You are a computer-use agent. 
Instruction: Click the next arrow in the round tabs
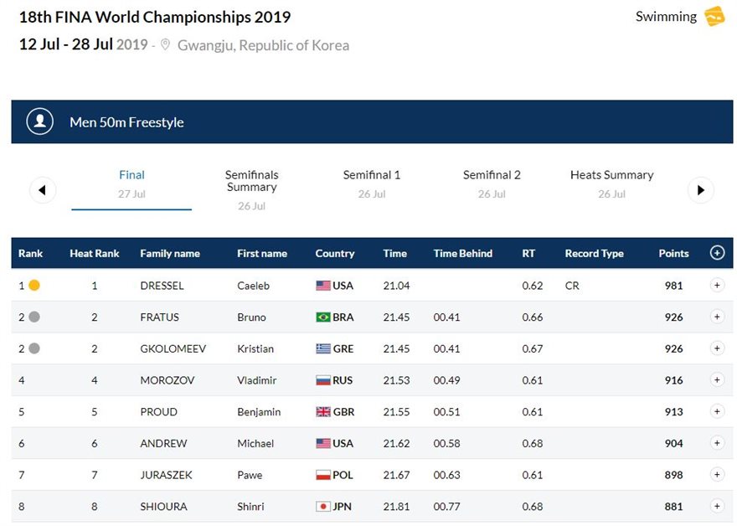(701, 190)
